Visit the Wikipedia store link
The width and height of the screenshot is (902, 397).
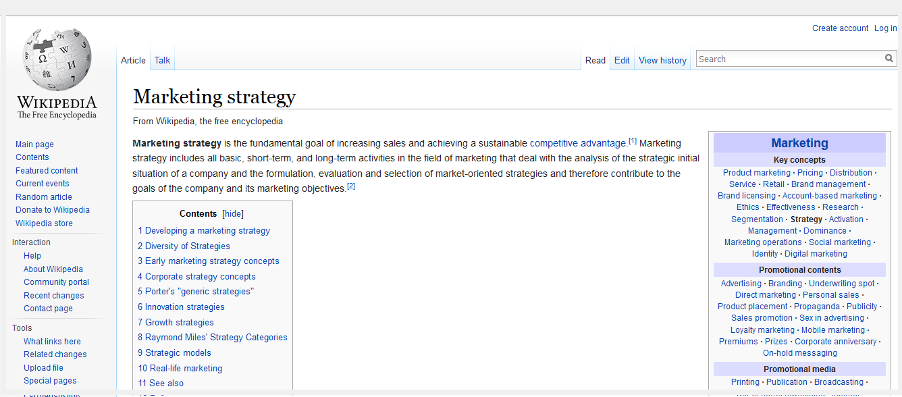pyautogui.click(x=44, y=223)
